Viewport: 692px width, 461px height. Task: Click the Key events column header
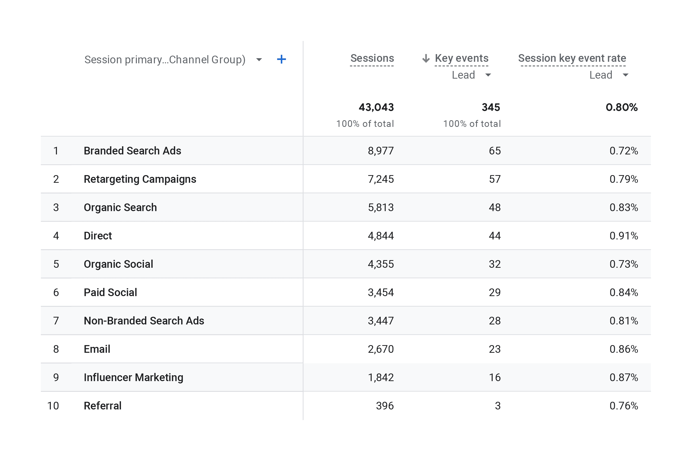461,58
